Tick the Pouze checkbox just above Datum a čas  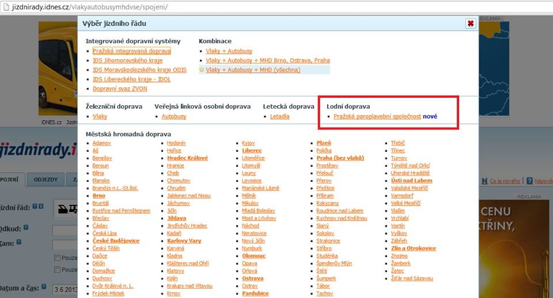[x=57, y=269]
